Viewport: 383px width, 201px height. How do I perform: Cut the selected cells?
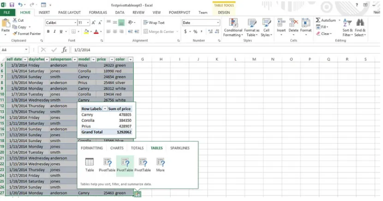click(x=18, y=20)
